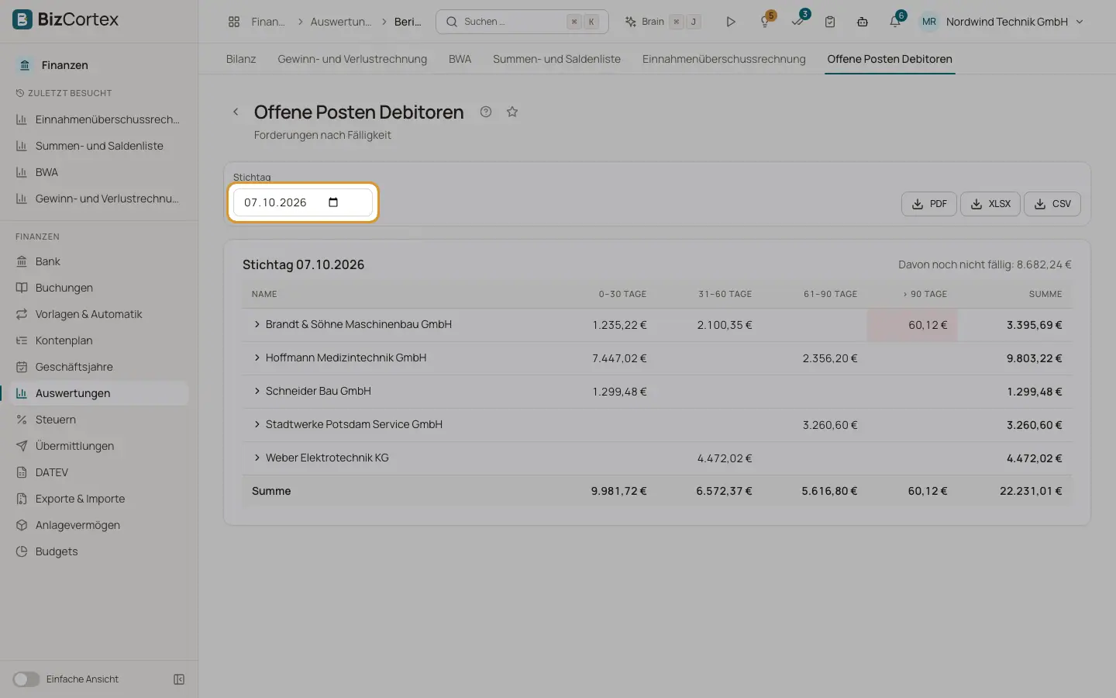Image resolution: width=1116 pixels, height=698 pixels.
Task: Click the Auswertungen breadcrumb item
Action: [341, 22]
